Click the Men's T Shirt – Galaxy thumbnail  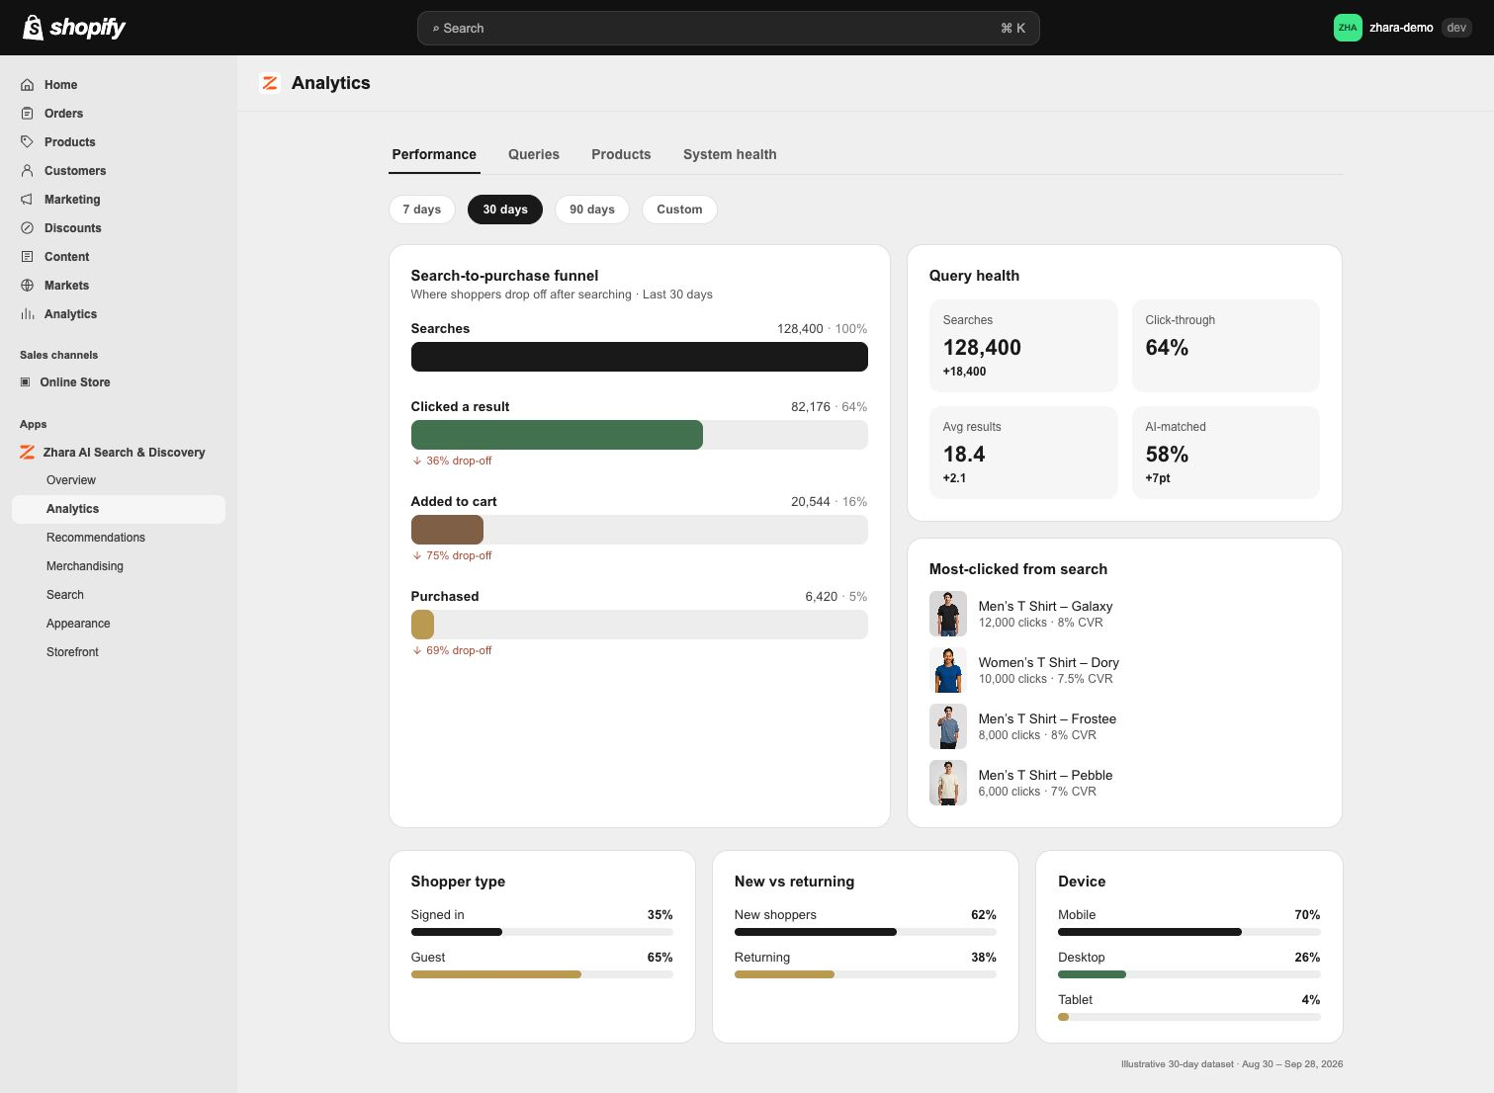(948, 614)
